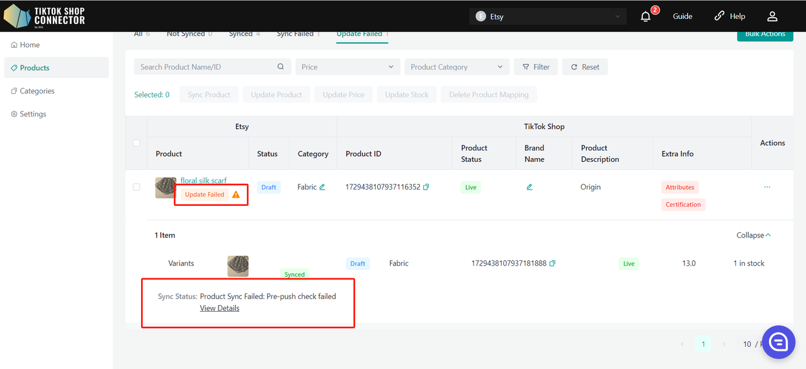Image resolution: width=806 pixels, height=369 pixels.
Task: Click the Attributes tag in Extra Info
Action: pos(680,188)
